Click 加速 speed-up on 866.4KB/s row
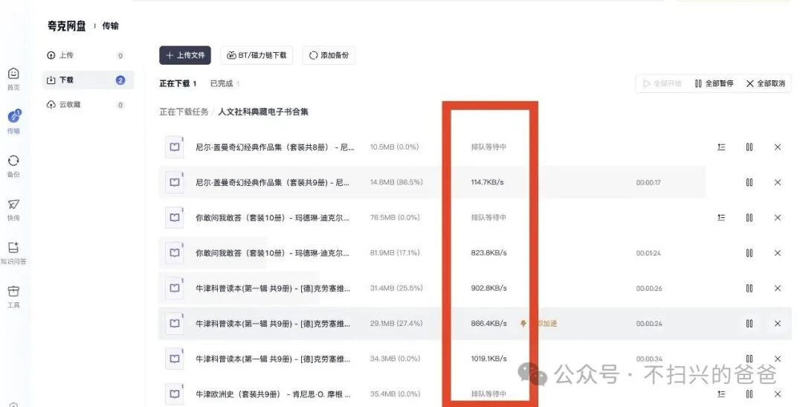Viewport: 803px width, 407px height. 542,324
